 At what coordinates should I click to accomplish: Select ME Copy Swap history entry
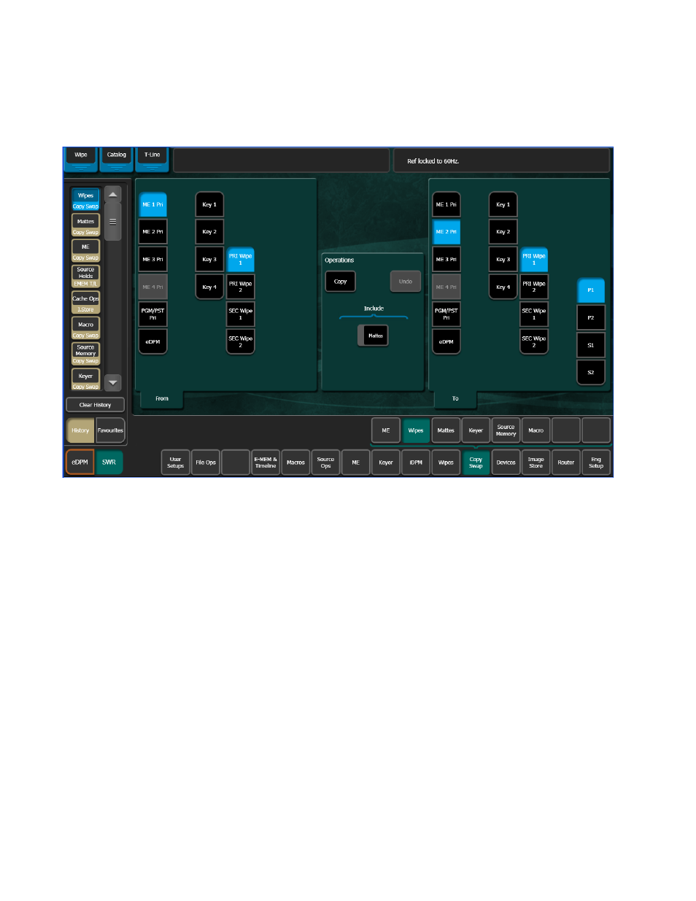pos(85,251)
